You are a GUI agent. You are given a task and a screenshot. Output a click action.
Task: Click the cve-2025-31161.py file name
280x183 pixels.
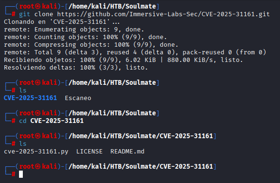(x=36, y=152)
